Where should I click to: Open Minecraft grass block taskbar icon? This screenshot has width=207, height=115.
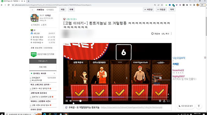(50, 114)
